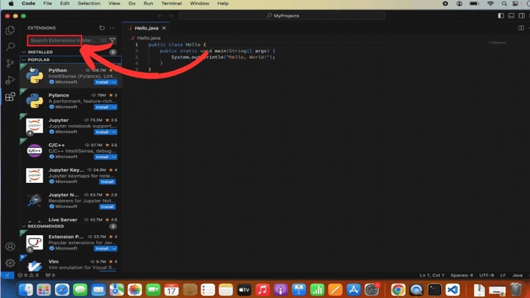Open the Terminal menu

point(171,3)
